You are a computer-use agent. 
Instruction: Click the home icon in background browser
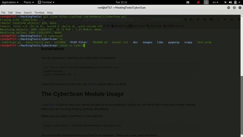pyautogui.click(x=205, y=19)
